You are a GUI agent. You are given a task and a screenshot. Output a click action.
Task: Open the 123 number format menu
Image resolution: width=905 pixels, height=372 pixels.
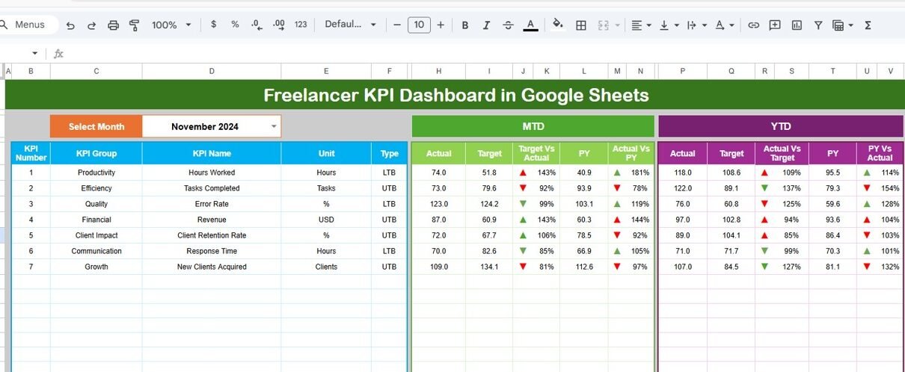pos(301,25)
